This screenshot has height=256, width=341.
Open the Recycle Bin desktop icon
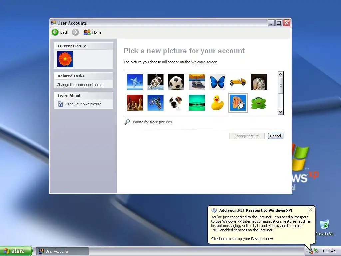(324, 227)
